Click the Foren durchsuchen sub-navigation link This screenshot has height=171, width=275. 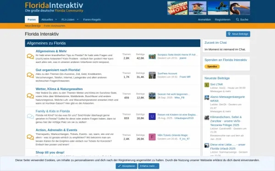pos(55,26)
